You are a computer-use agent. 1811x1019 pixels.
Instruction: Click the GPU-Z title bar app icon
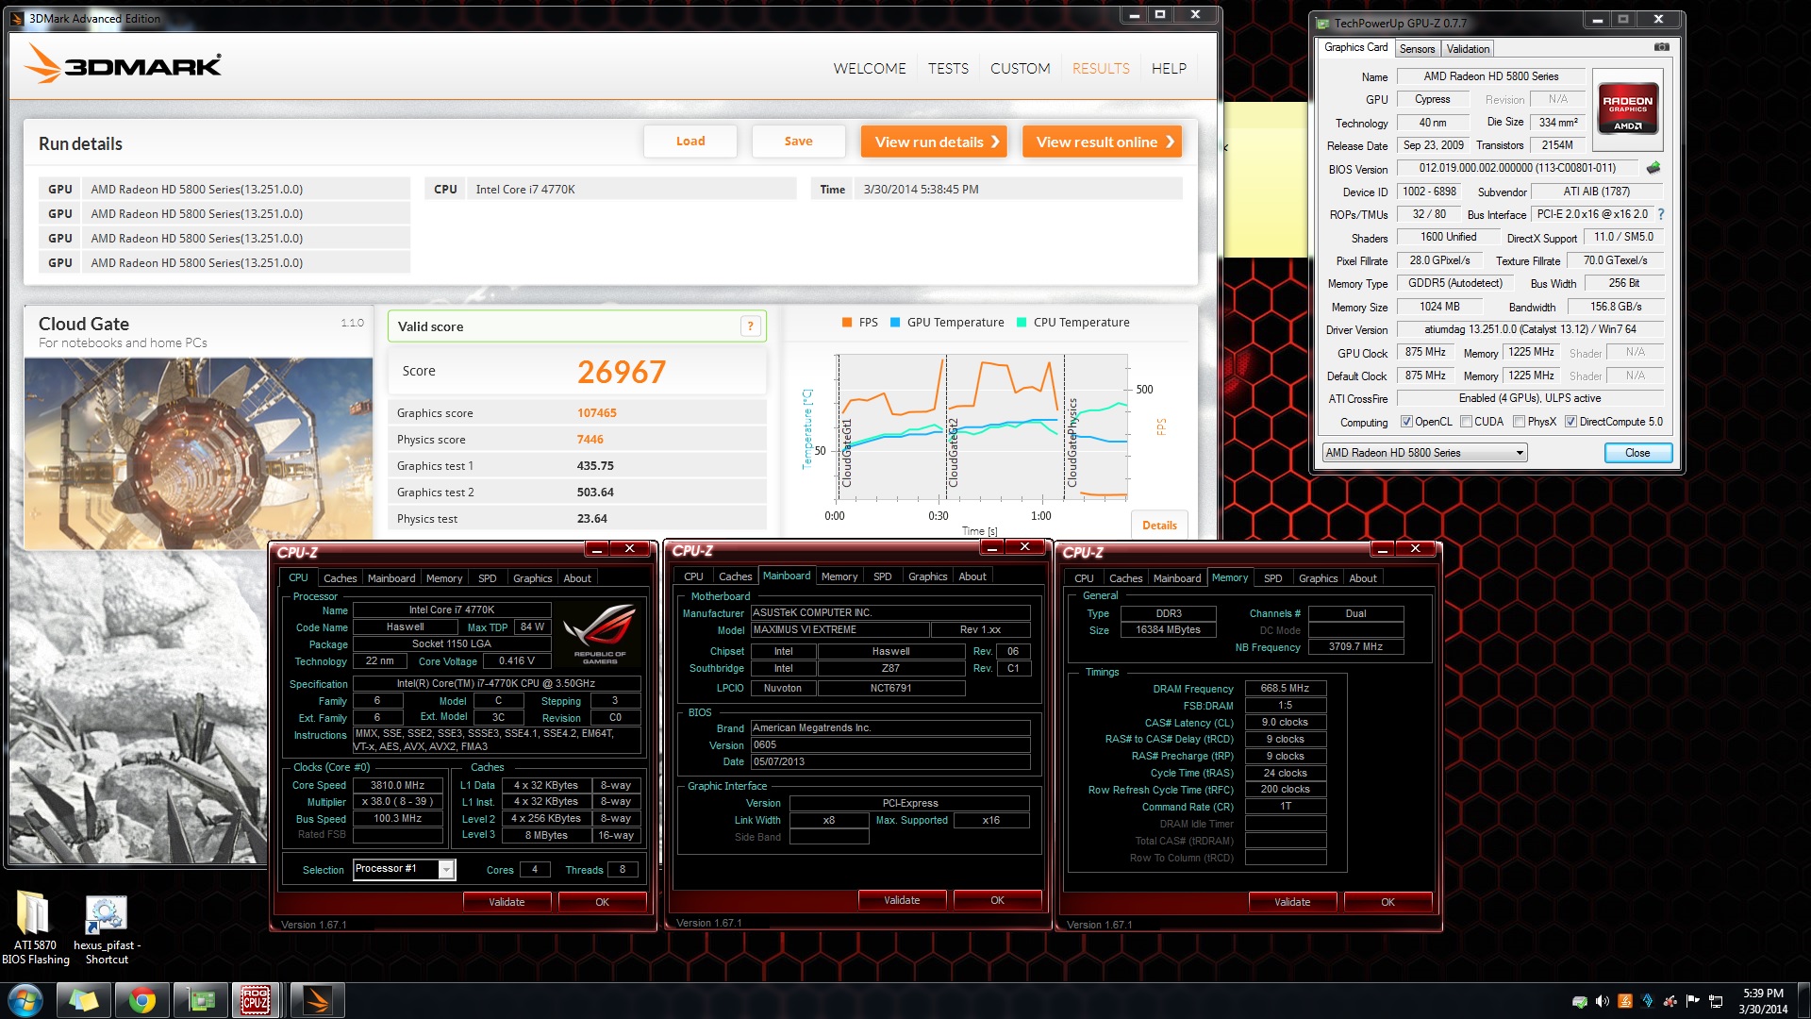click(1322, 23)
